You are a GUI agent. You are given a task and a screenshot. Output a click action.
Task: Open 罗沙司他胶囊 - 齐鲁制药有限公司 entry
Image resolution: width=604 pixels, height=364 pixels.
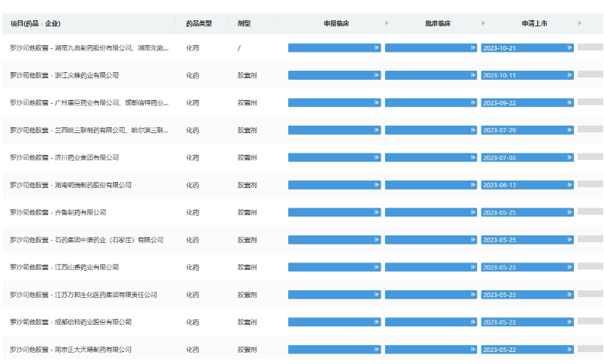point(58,213)
